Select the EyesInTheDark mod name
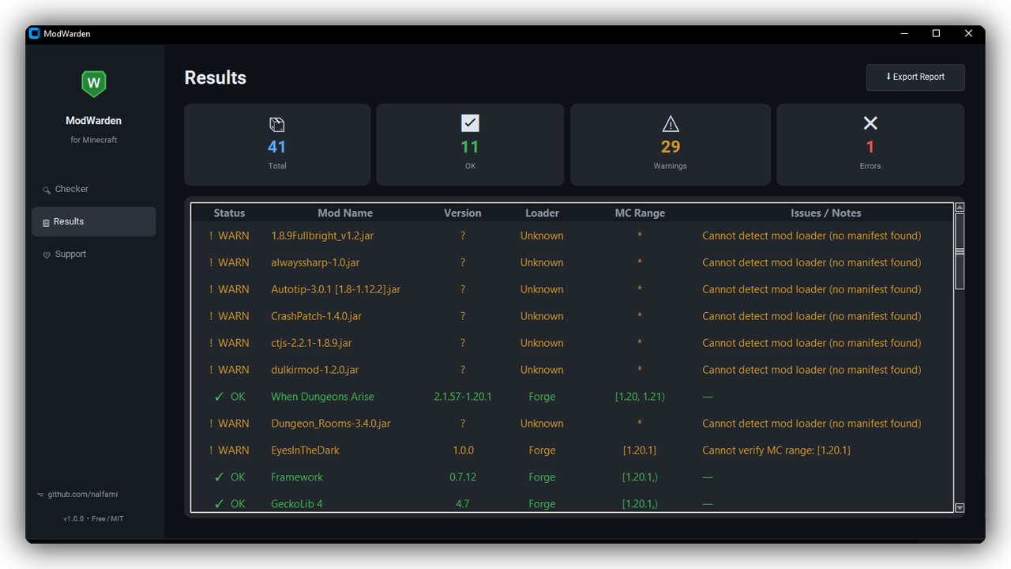Image resolution: width=1011 pixels, height=569 pixels. 305,450
